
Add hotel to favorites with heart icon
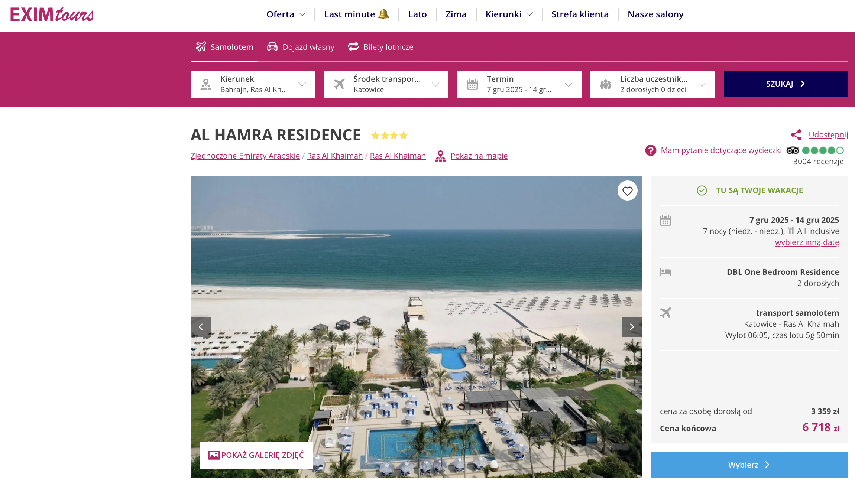coord(628,191)
